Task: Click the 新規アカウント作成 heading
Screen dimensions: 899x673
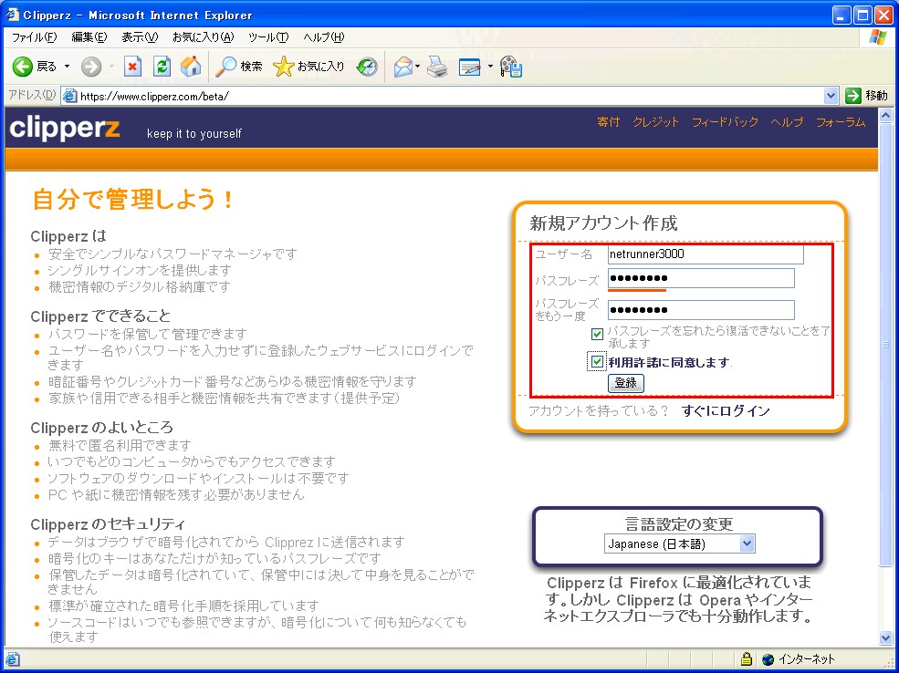Action: [603, 223]
